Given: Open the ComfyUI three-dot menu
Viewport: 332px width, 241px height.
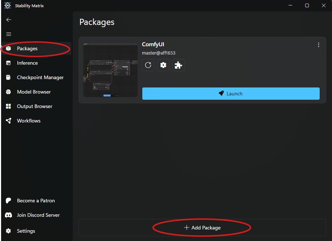Looking at the screenshot, I should (319, 45).
